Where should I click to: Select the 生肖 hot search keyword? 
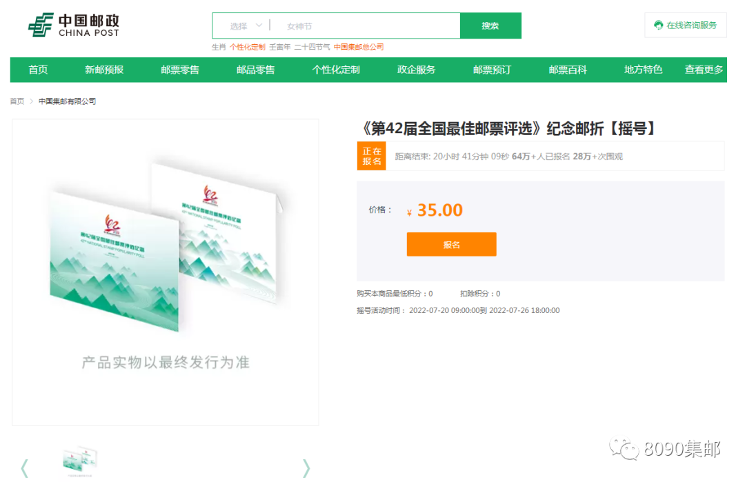pos(219,47)
